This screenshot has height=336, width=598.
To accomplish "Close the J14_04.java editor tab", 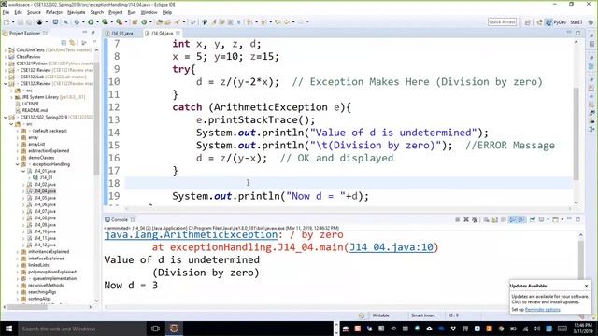I will (178, 34).
